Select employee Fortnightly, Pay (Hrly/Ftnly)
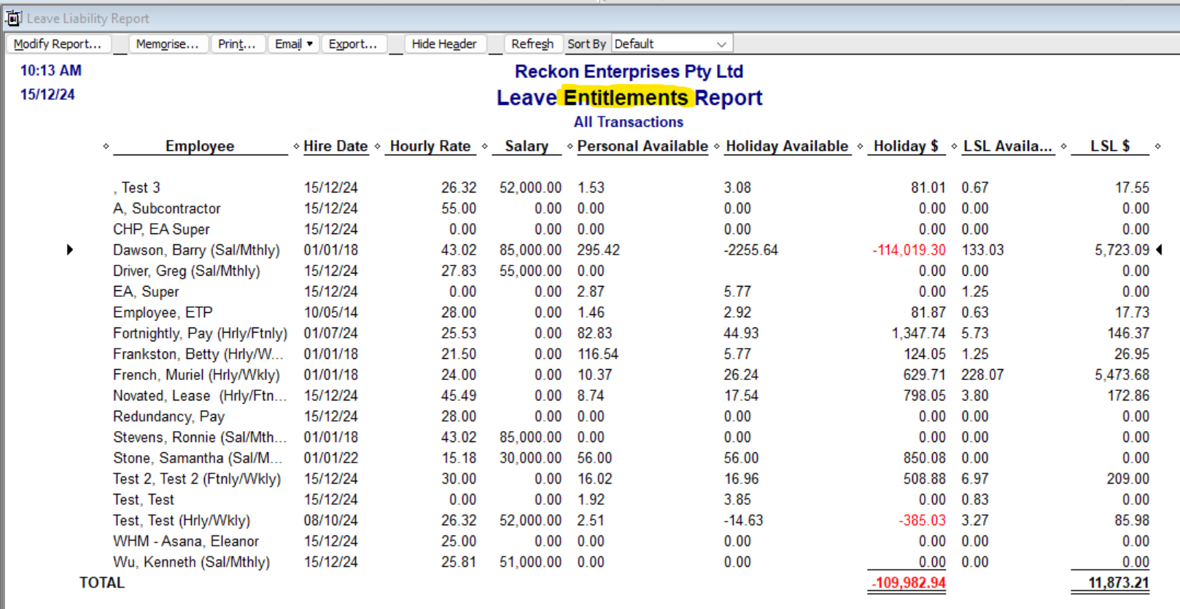The width and height of the screenshot is (1180, 609). 200,333
